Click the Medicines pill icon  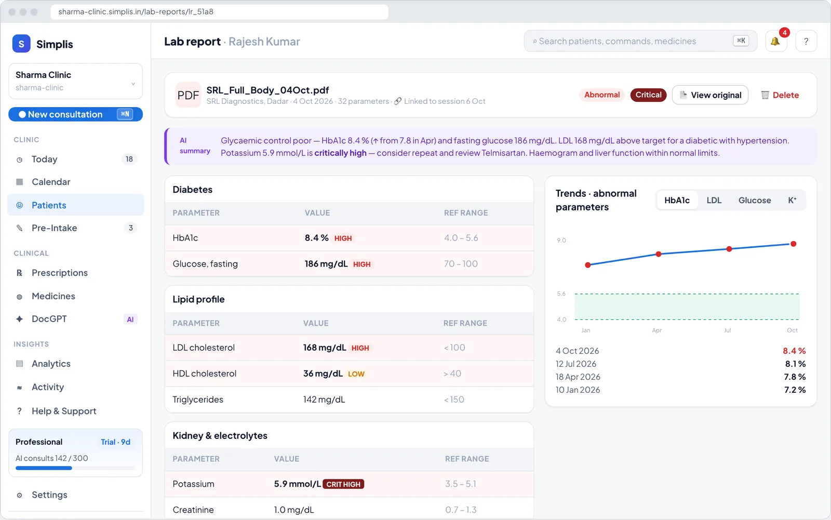click(19, 297)
